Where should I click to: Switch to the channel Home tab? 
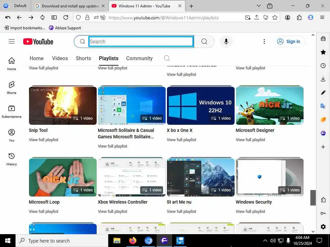click(37, 58)
